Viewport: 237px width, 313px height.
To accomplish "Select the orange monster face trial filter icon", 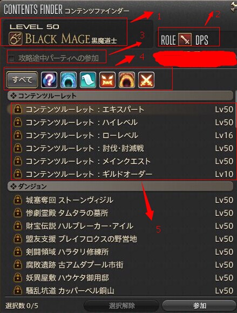I will coord(107,80).
